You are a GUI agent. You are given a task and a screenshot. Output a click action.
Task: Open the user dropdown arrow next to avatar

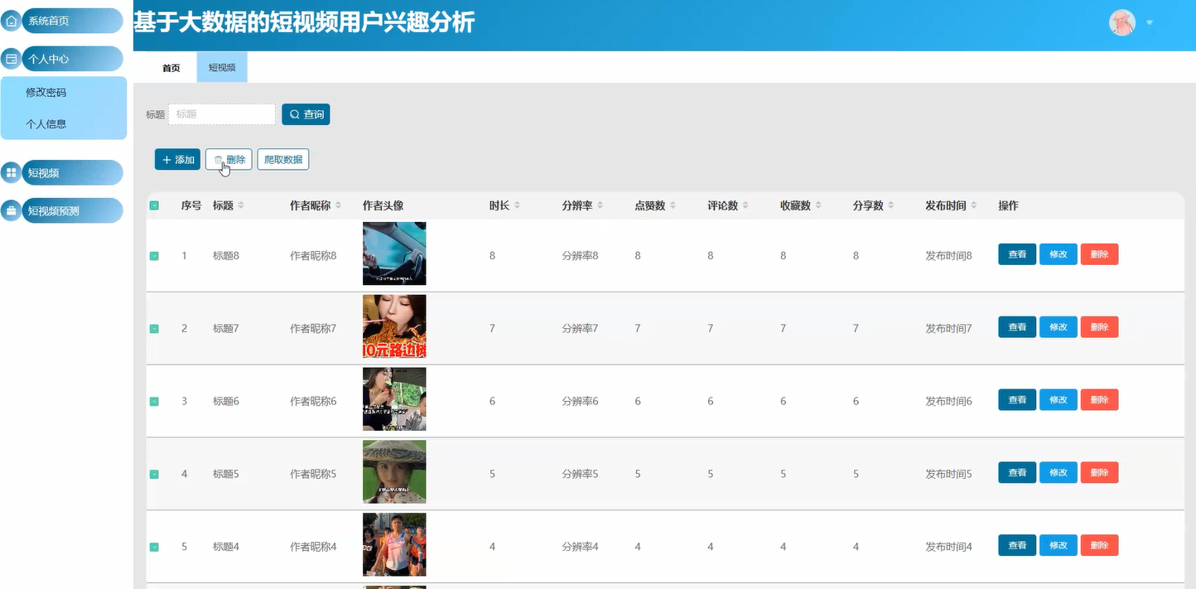1150,23
